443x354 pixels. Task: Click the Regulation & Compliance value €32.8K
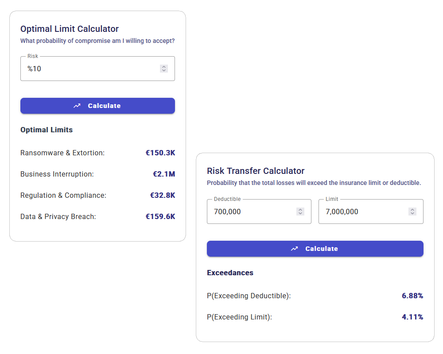tap(163, 195)
